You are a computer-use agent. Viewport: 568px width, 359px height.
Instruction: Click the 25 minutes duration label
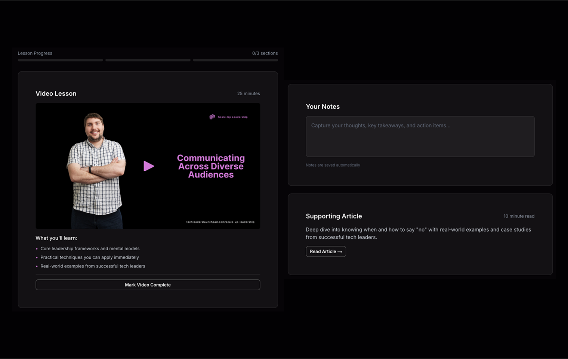tap(248, 94)
